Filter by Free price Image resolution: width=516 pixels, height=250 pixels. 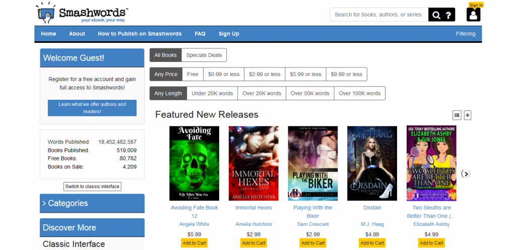coord(193,74)
